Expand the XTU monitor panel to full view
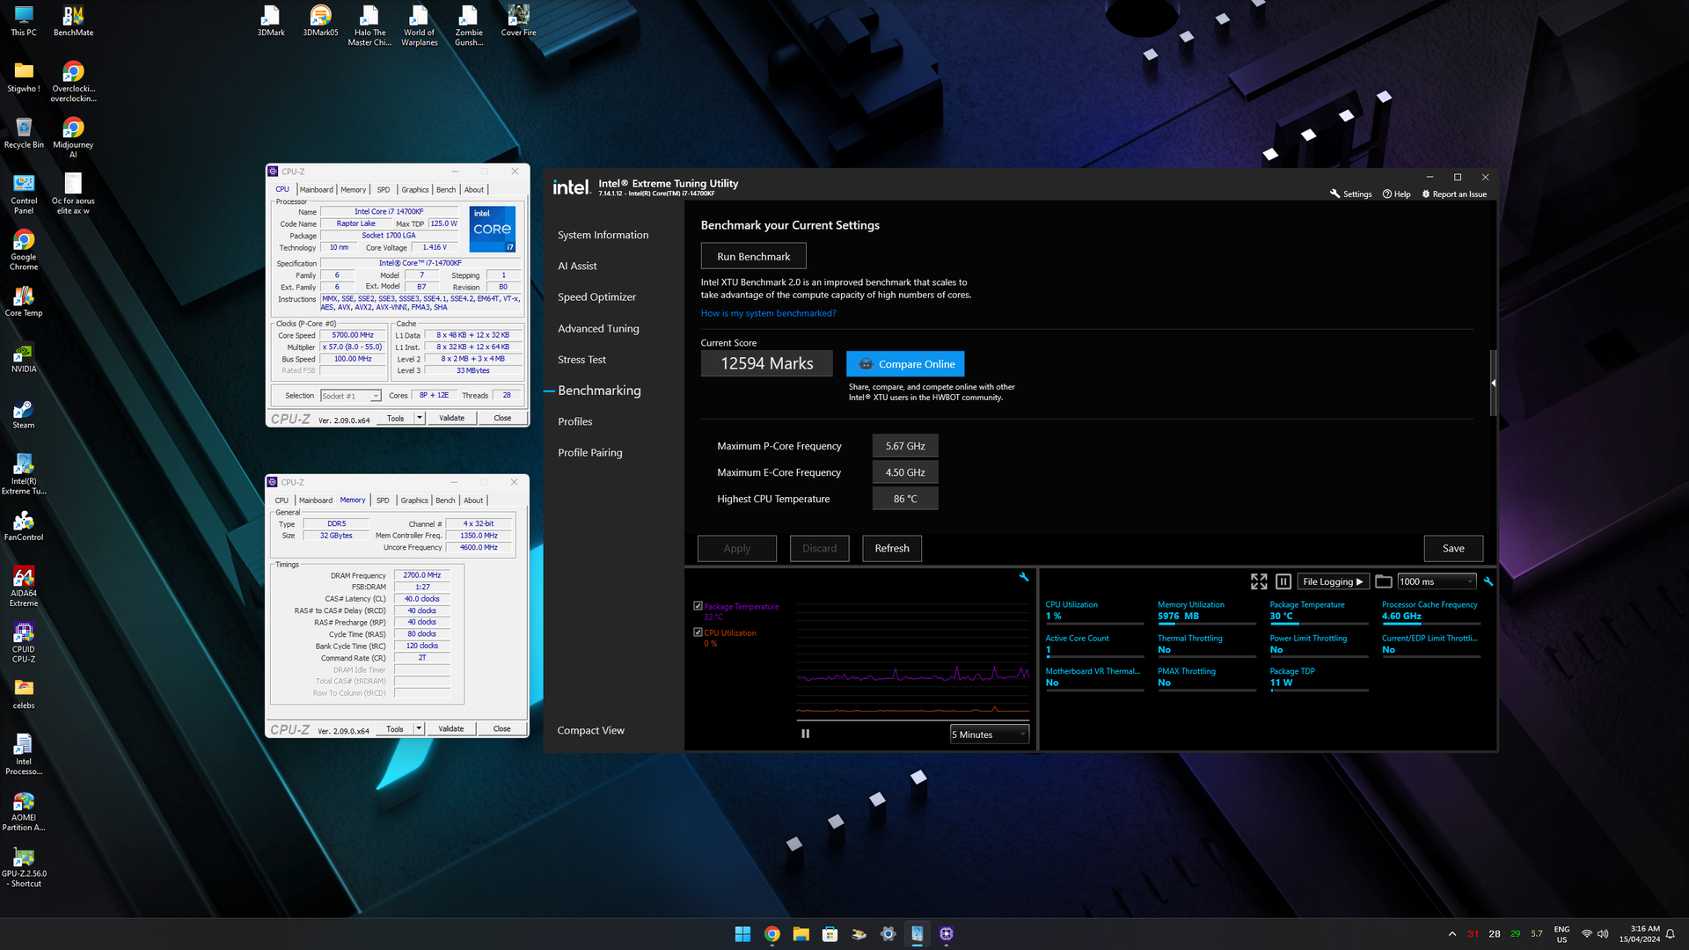The height and width of the screenshot is (950, 1689). pos(1259,581)
